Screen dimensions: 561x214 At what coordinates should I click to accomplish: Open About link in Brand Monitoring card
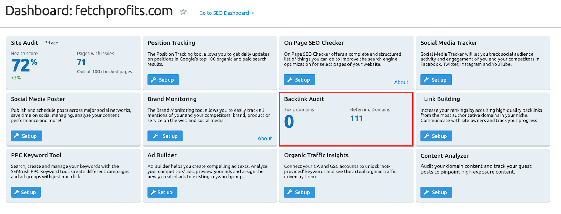tap(265, 138)
